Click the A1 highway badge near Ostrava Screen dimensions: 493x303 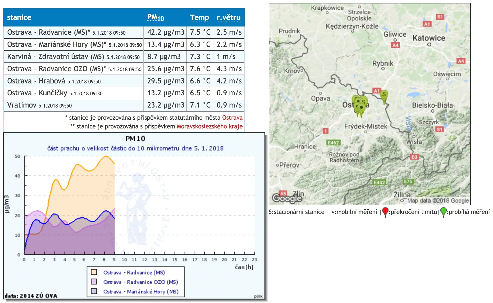point(376,91)
